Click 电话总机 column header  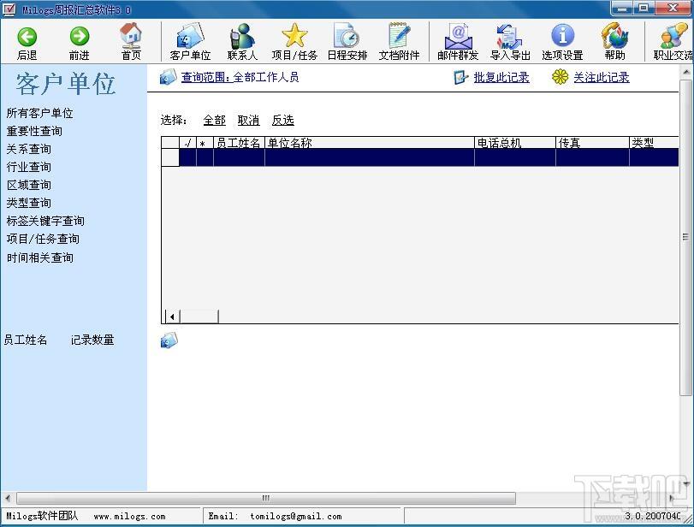tap(515, 143)
